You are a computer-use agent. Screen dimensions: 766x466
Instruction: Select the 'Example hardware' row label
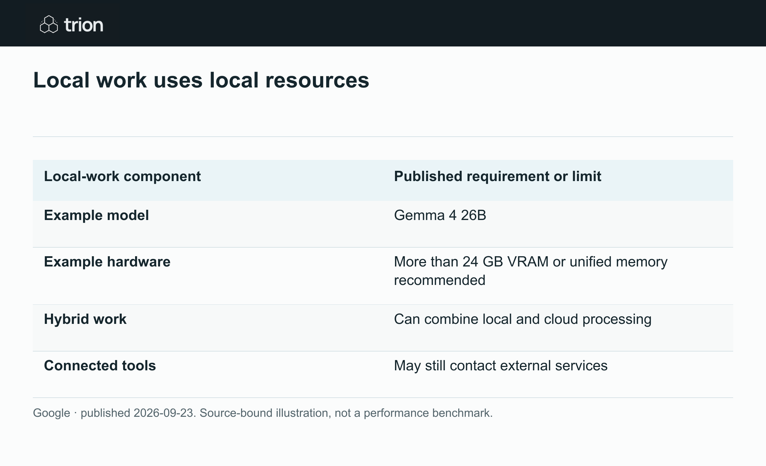point(107,262)
